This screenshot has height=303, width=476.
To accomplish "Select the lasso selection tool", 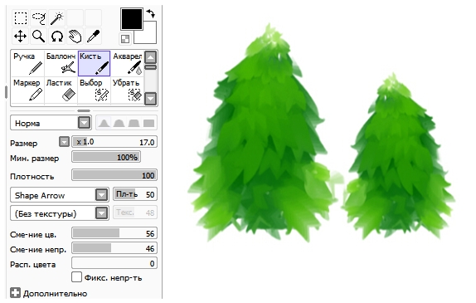I will (x=39, y=18).
